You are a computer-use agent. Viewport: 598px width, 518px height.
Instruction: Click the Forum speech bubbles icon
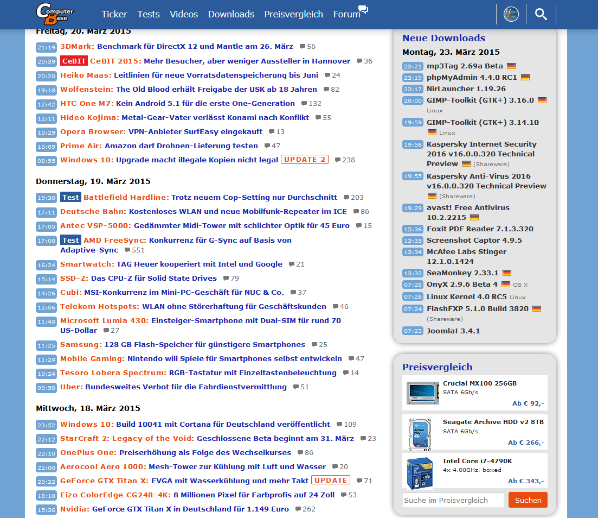click(x=363, y=10)
